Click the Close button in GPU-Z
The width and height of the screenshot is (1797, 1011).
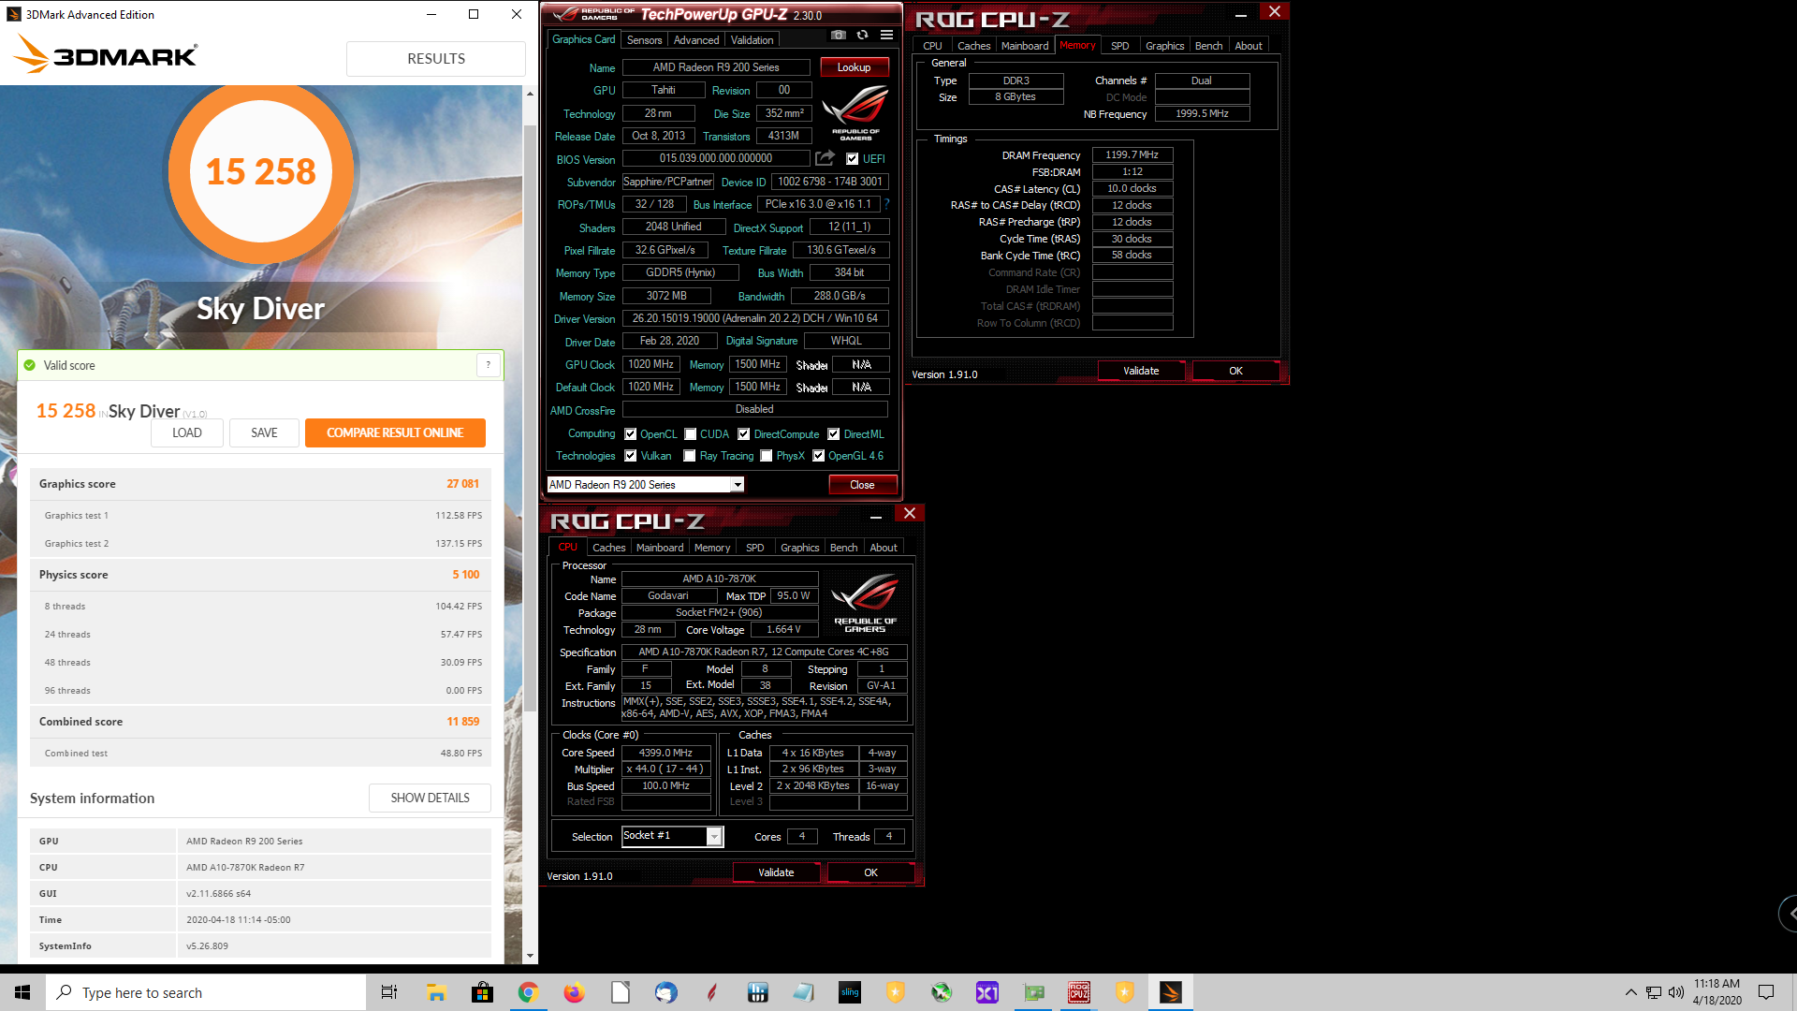pyautogui.click(x=862, y=485)
